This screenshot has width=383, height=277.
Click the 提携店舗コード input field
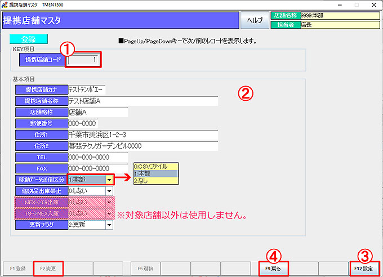(x=83, y=60)
